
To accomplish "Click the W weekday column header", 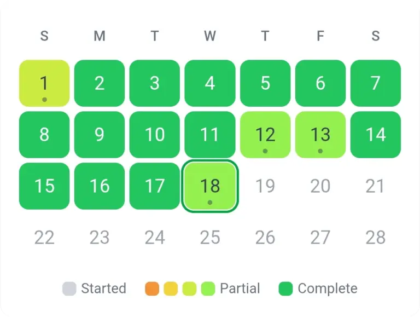I will [x=210, y=36].
